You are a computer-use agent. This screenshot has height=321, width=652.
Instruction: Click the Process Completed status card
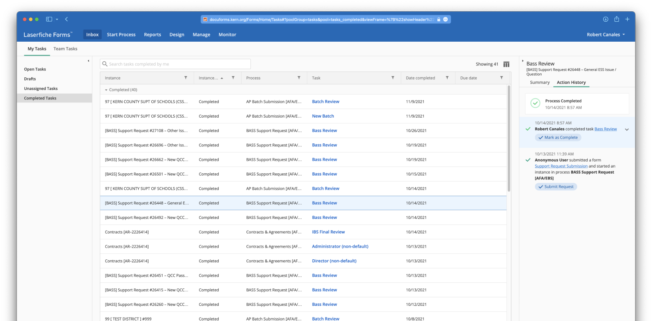[577, 104]
